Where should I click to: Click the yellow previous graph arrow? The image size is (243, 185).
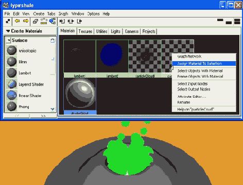point(17,21)
